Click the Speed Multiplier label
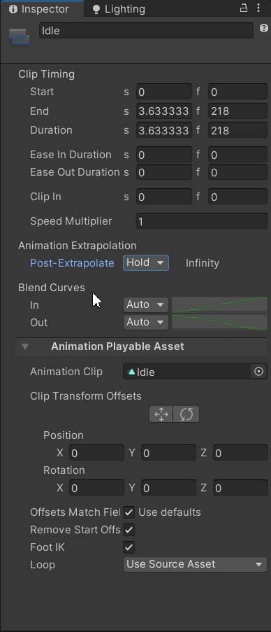The image size is (271, 632). (x=71, y=221)
